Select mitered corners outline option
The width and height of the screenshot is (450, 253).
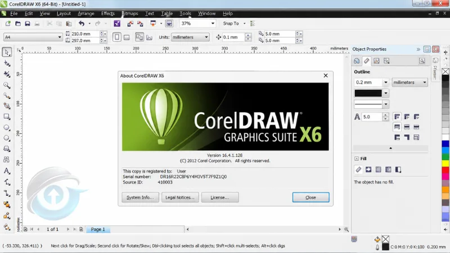click(x=397, y=117)
